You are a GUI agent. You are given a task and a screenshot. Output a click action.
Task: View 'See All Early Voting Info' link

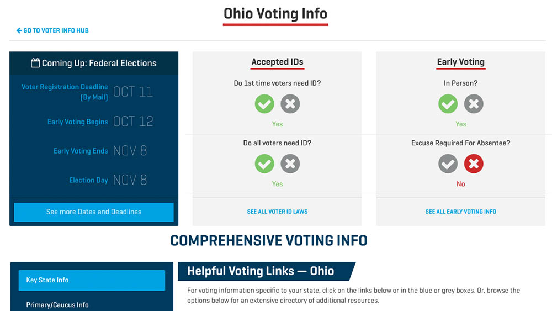tap(460, 212)
